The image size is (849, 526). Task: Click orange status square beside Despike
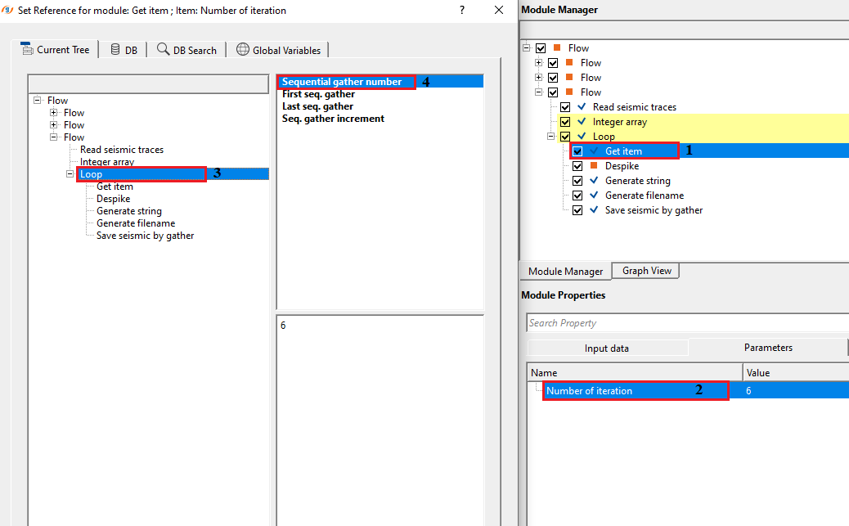594,165
